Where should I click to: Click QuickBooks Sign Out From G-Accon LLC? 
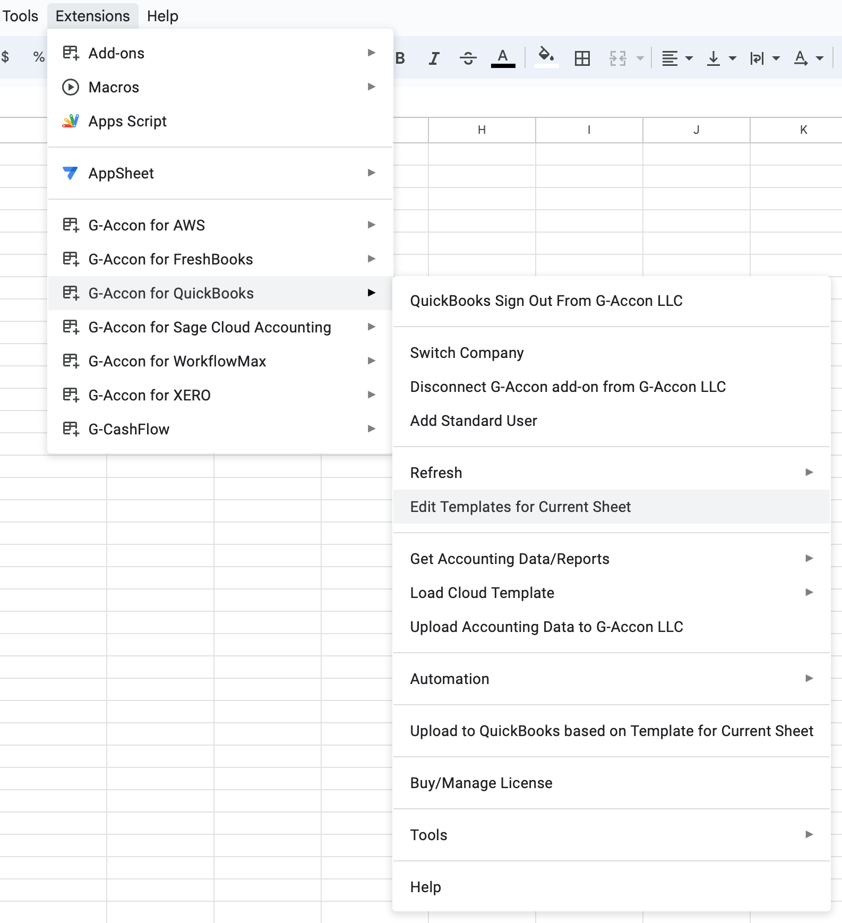(x=612, y=301)
